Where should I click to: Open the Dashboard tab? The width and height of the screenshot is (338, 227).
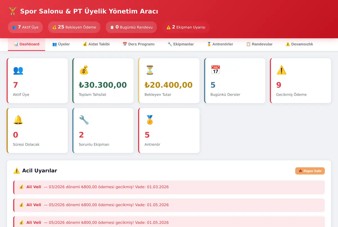(26, 44)
